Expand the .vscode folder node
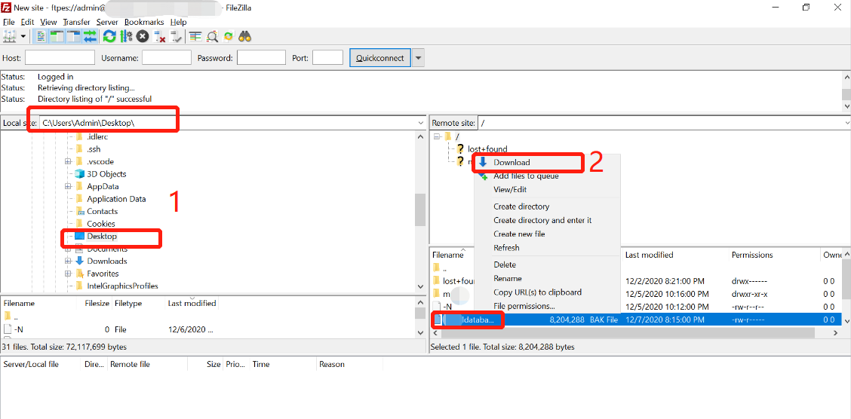Screen dimensions: 851x419 (x=68, y=161)
